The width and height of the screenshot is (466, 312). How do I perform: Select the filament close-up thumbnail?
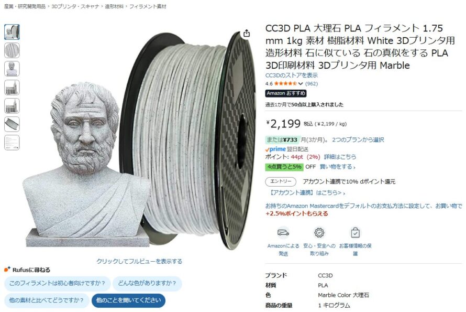tap(12, 50)
